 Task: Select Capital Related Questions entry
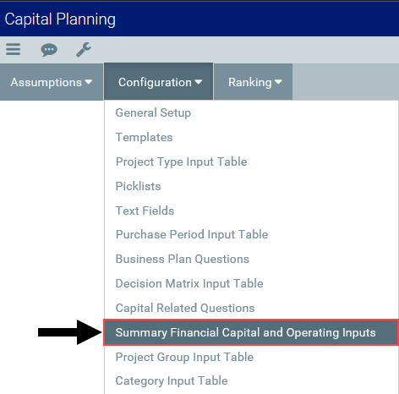point(185,308)
